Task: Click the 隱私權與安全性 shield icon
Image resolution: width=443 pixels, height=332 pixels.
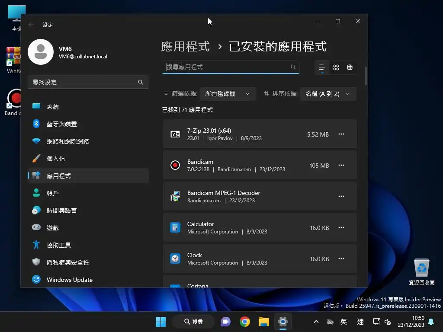Action: (36, 262)
